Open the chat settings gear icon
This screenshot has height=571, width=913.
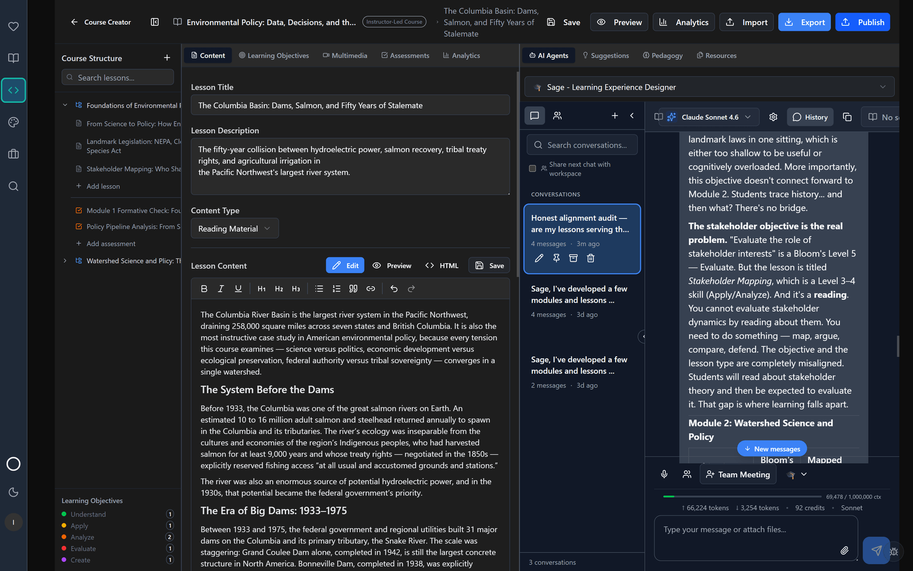pyautogui.click(x=773, y=117)
